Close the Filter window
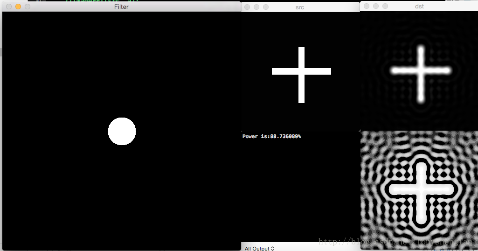This screenshot has height=251, width=478. [9, 7]
